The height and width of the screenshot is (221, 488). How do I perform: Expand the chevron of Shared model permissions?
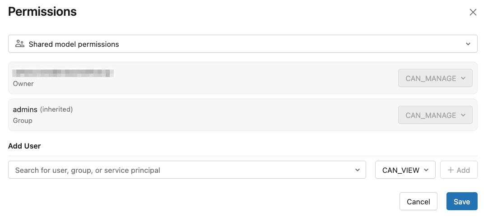[468, 44]
